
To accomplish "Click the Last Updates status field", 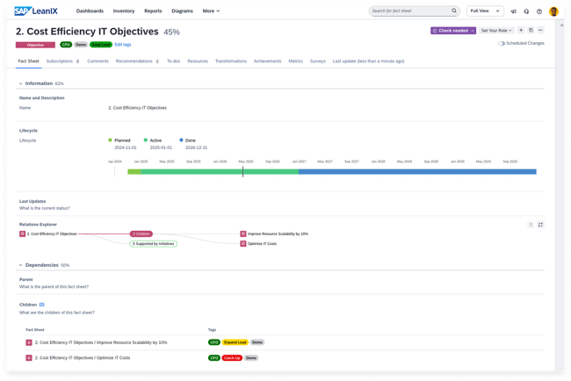I will [x=45, y=208].
